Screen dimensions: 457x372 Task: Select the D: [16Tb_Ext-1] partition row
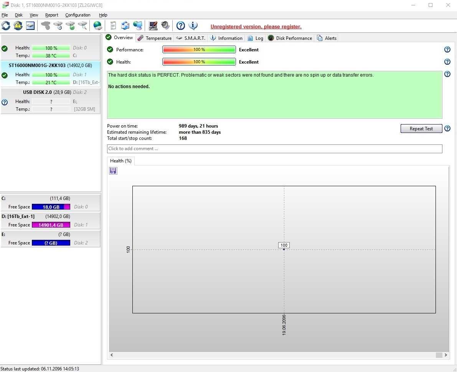point(50,221)
